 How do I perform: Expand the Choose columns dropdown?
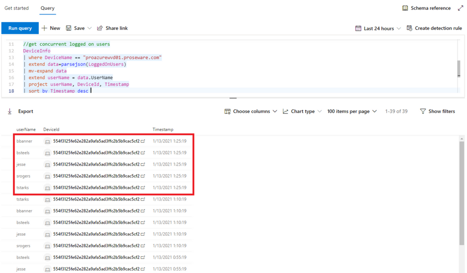tap(251, 112)
